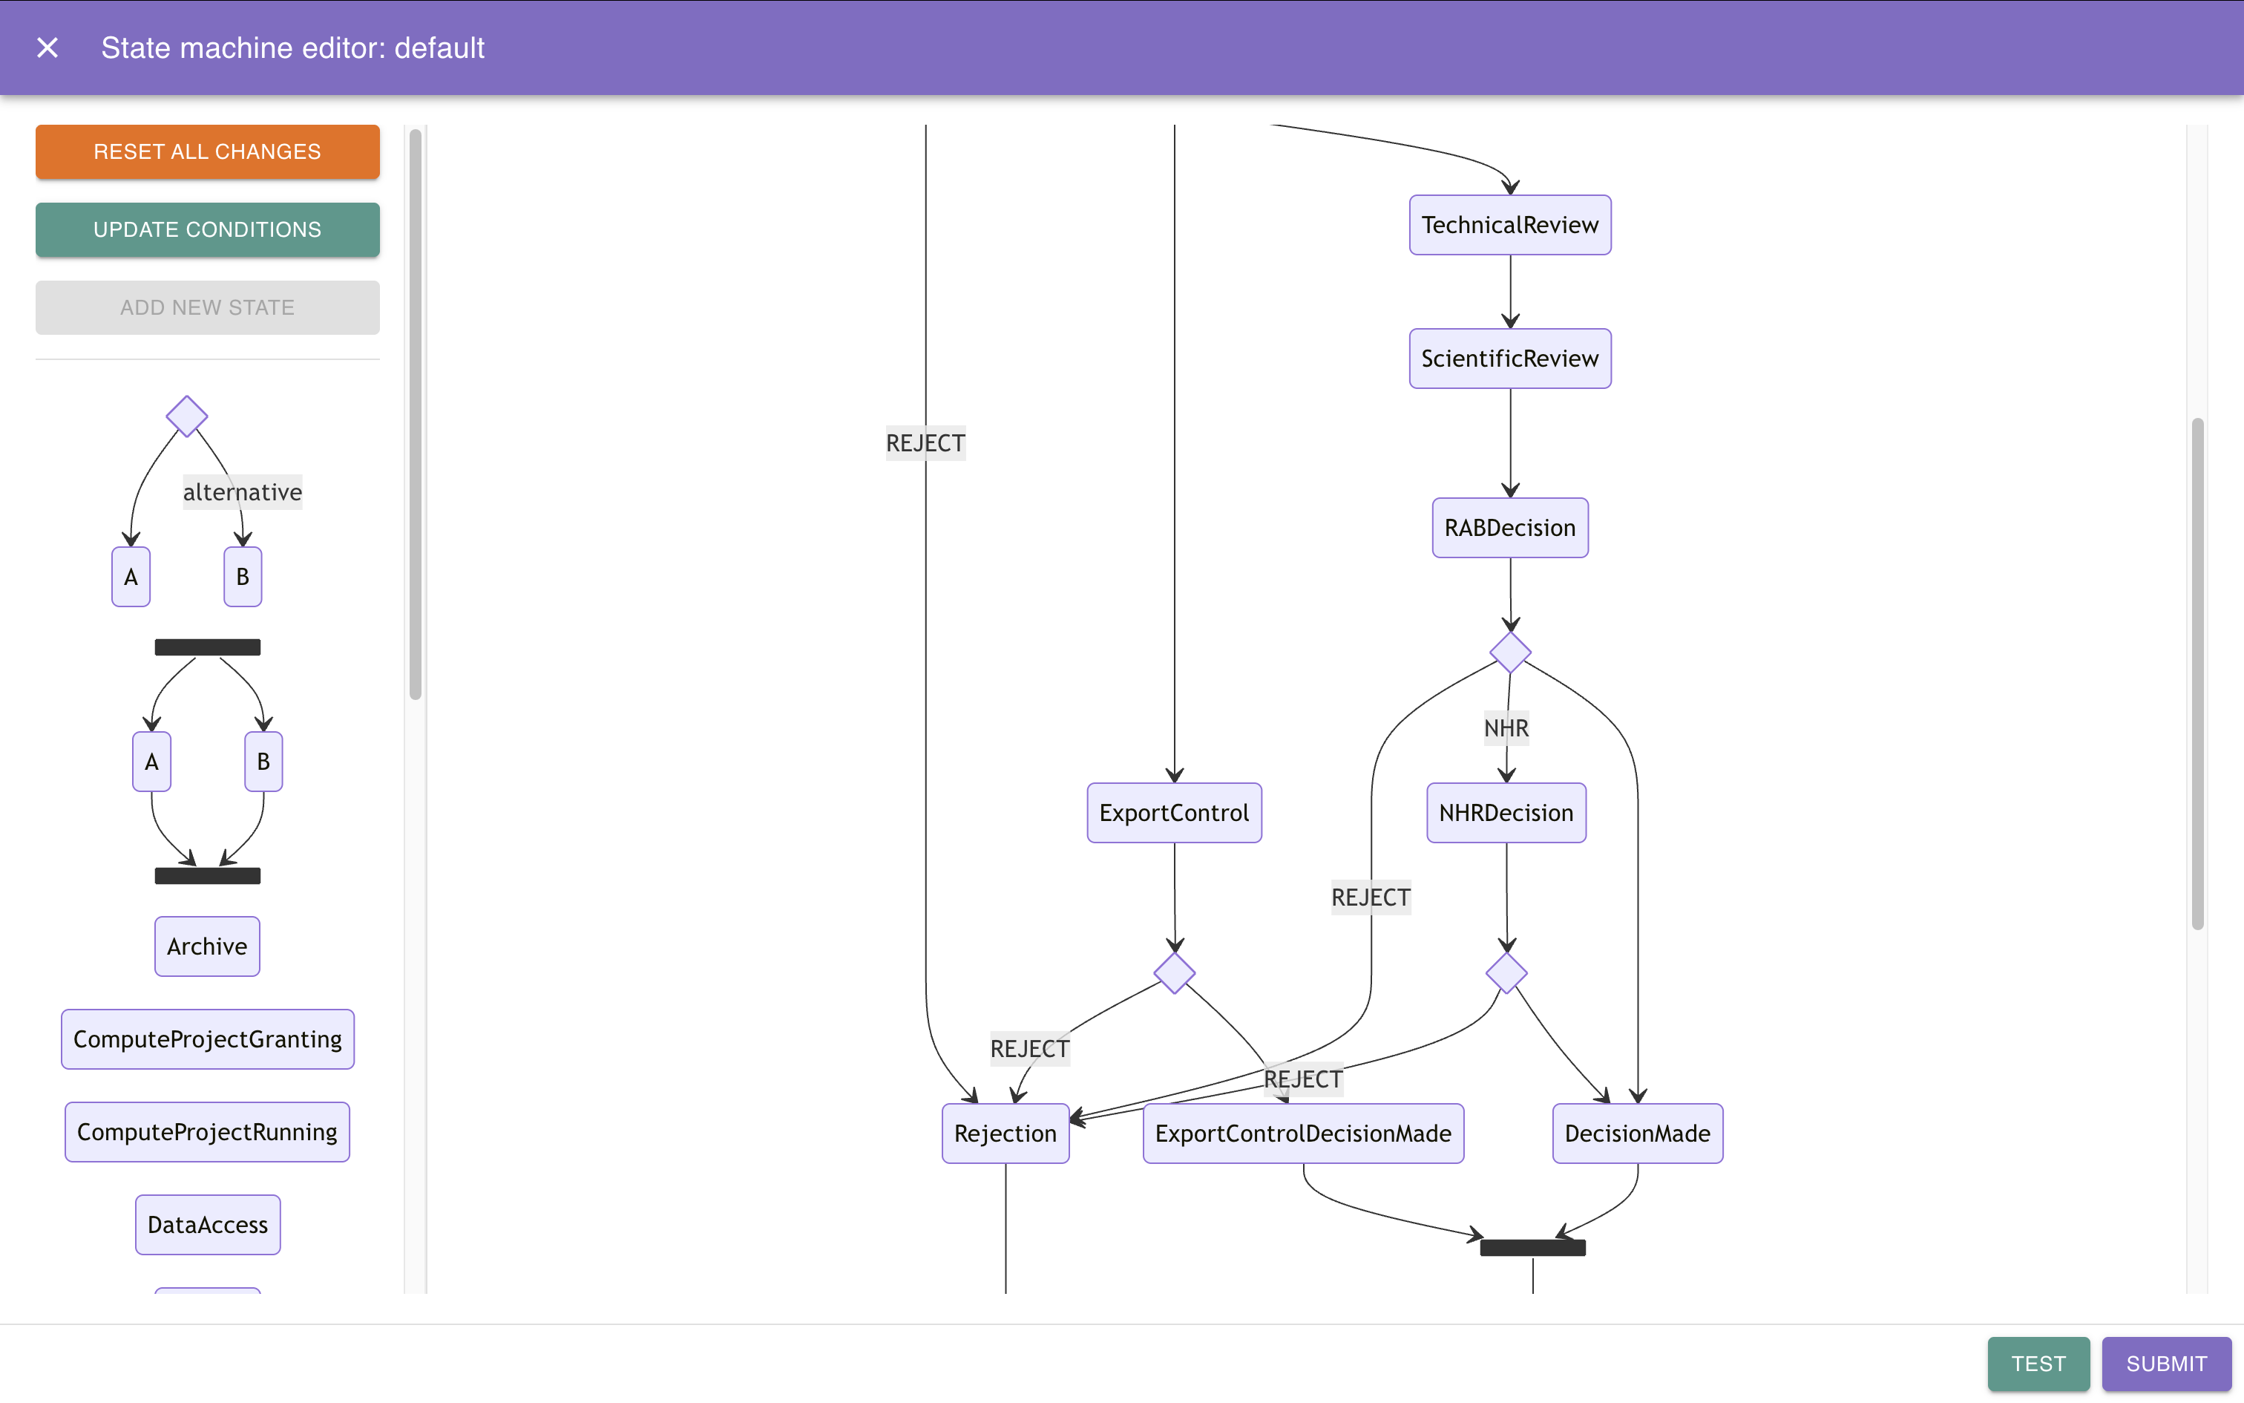The height and width of the screenshot is (1403, 2244).
Task: Click RESET ALL CHANGES button
Action: (207, 151)
